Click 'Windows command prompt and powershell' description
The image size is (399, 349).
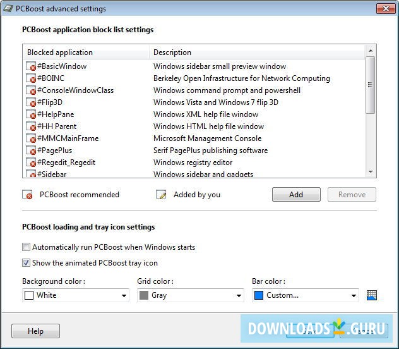(227, 90)
